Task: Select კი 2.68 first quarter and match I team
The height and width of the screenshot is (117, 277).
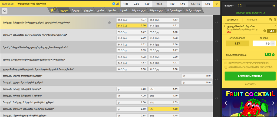Action: click(x=132, y=115)
